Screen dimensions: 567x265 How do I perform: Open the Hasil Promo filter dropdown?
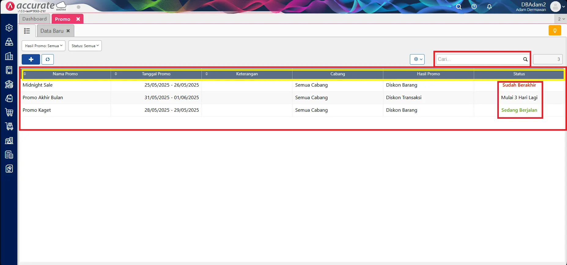tap(43, 46)
